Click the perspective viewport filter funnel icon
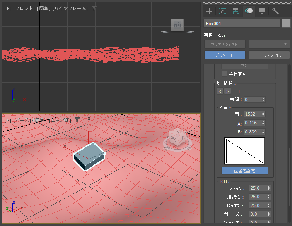The image size is (292, 226). (77, 120)
